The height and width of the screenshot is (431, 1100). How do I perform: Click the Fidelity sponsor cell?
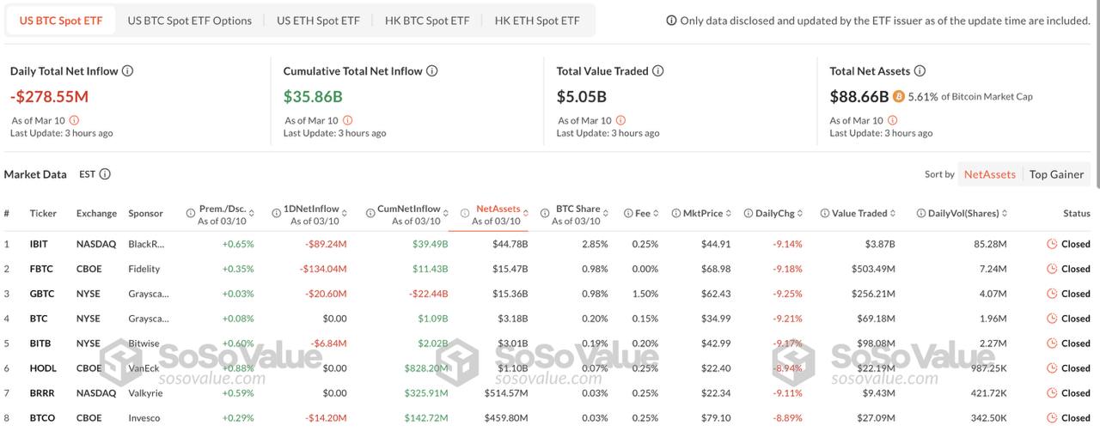144,269
